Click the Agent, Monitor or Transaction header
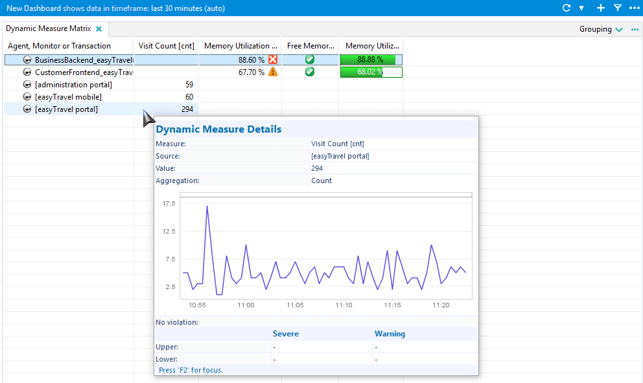The image size is (643, 383). [x=59, y=46]
